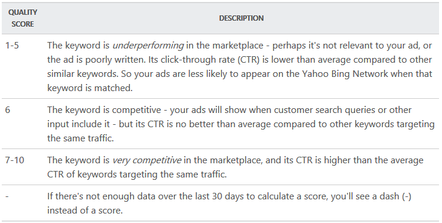The width and height of the screenshot is (442, 223).
Task: Click 'you'll see a dash (-)' text
Action: tap(371, 196)
